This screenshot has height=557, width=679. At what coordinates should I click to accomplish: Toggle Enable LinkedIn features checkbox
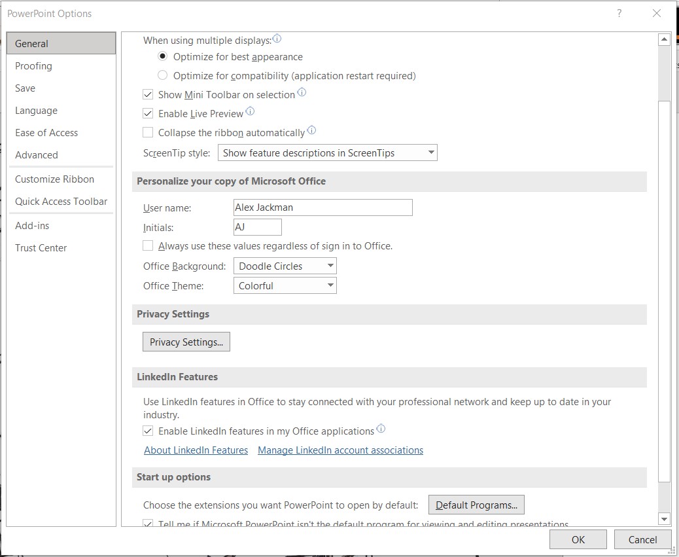(148, 431)
